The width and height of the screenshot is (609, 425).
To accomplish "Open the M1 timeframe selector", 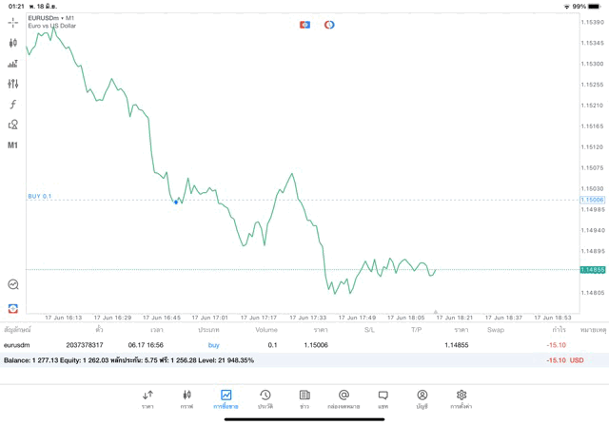I will click(13, 145).
